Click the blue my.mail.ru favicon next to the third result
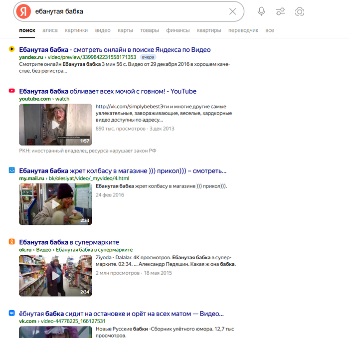This screenshot has height=338, width=349. pos(12,170)
